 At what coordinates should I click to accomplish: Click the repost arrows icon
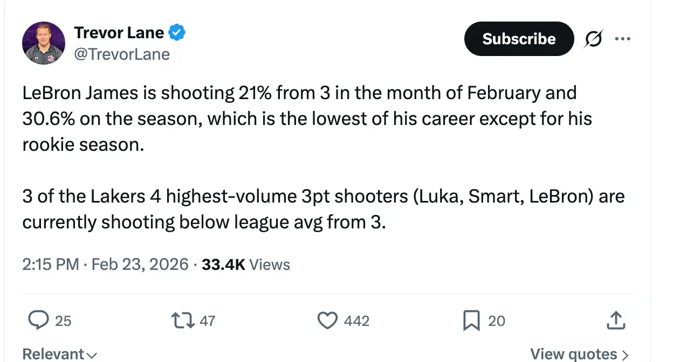(x=183, y=321)
